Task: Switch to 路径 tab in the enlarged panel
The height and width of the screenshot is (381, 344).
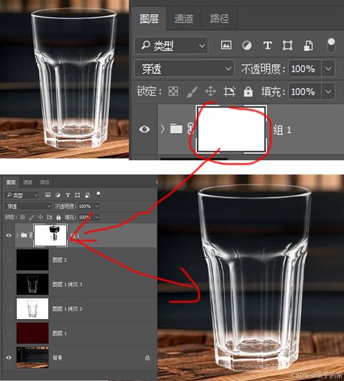Action: pos(219,19)
